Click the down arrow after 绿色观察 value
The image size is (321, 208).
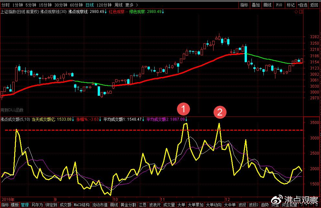tap(163, 12)
